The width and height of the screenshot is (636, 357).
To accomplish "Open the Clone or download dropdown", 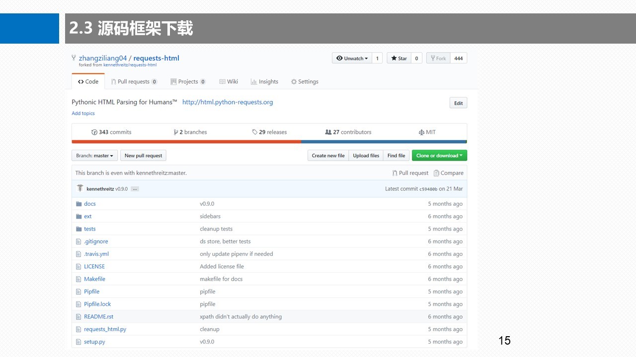I will tap(439, 156).
